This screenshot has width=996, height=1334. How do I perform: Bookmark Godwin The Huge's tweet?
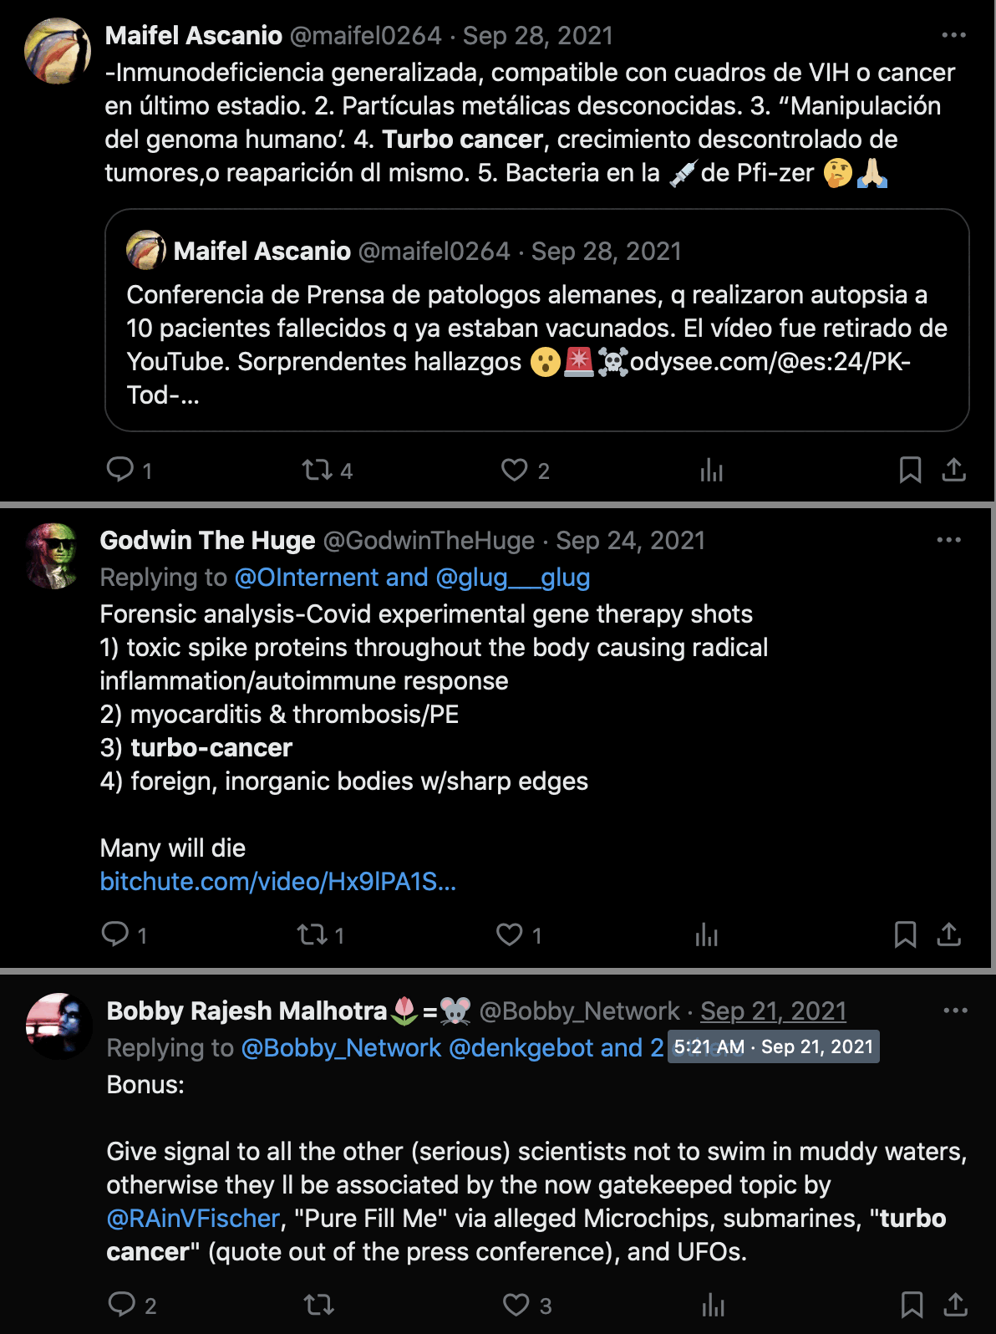click(905, 934)
